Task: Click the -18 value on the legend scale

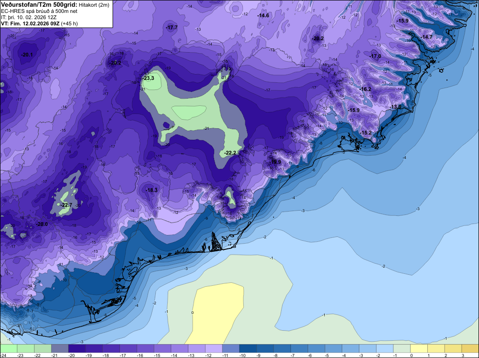Action: pyautogui.click(x=106, y=355)
